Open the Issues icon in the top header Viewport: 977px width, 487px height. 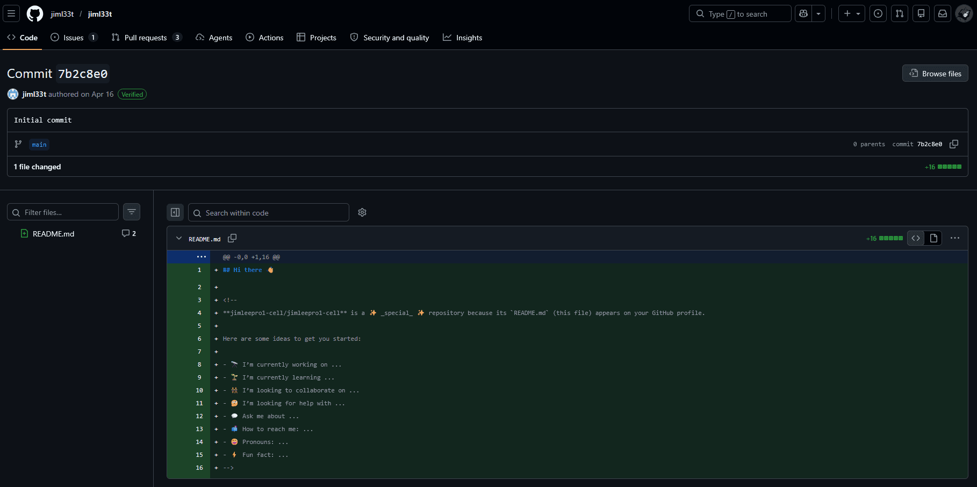point(878,13)
